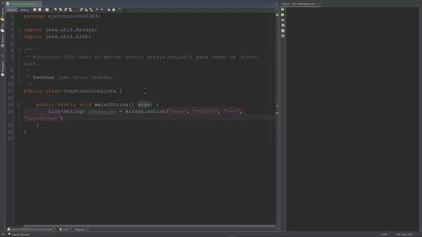Screen dimensions: 422x237
Task: Switch to the Source view tab
Action: [x=12, y=10]
